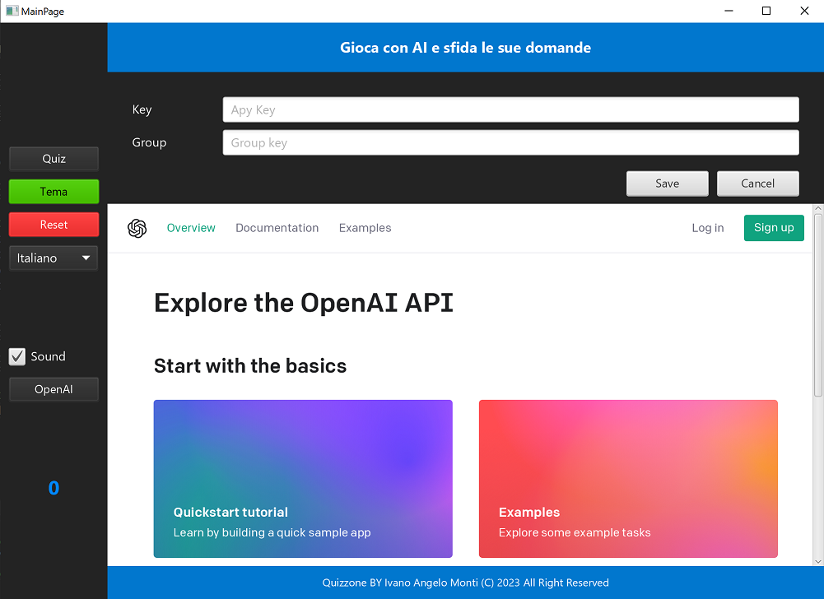Click the Log in link
Screen dimensions: 824x599
708,228
